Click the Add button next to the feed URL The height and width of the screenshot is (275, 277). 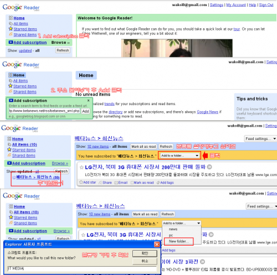[85, 111]
